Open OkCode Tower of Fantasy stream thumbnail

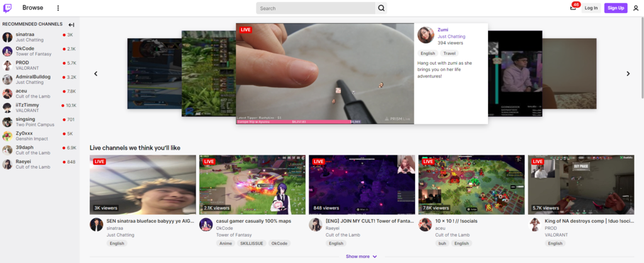(253, 184)
